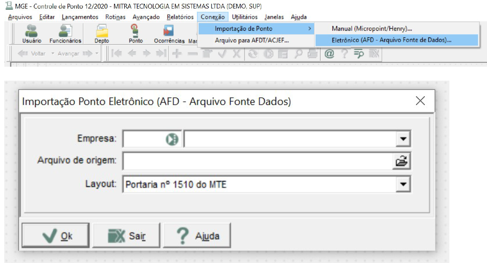This screenshot has width=487, height=263.
Task: Open the Arquivos menu
Action: click(x=20, y=17)
